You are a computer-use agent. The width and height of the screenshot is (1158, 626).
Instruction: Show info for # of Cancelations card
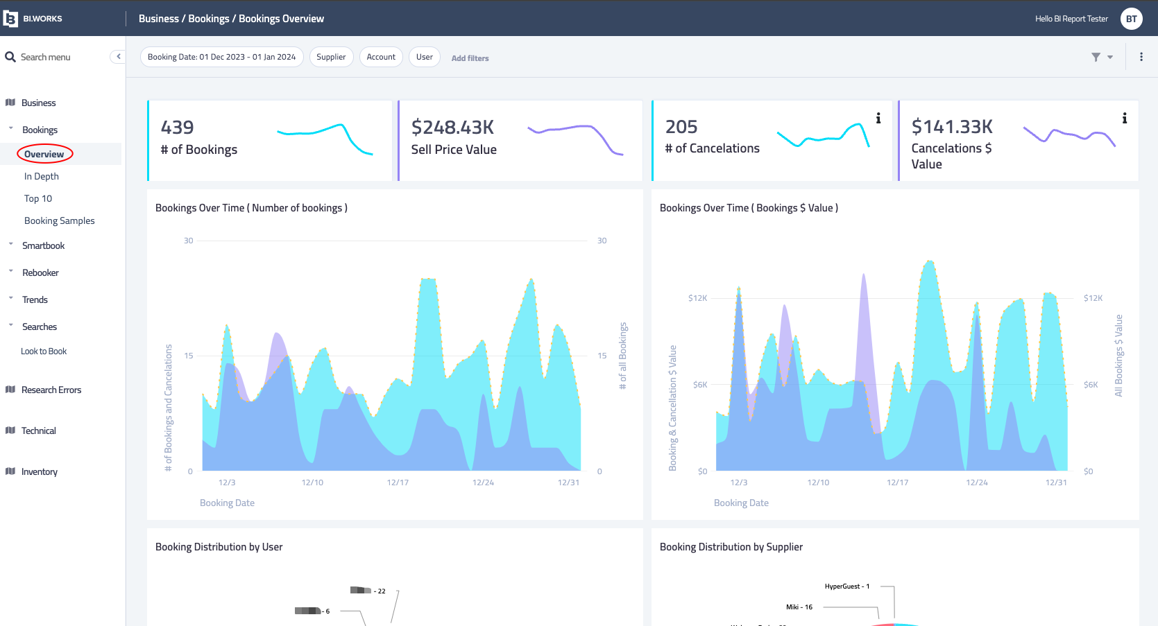pyautogui.click(x=878, y=118)
